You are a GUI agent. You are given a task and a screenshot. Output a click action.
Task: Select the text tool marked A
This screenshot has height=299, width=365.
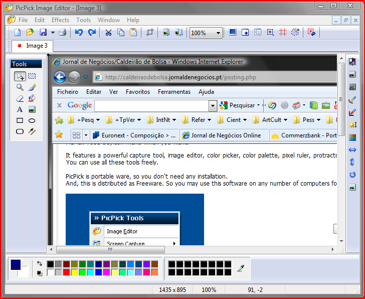pyautogui.click(x=20, y=109)
